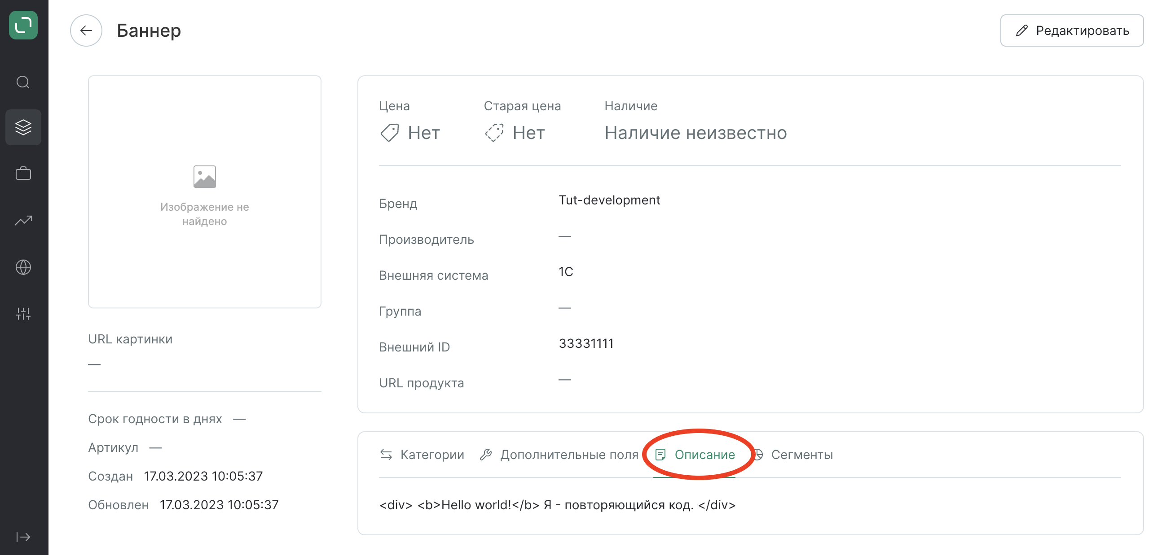Viewport: 1162px width, 555px height.
Task: Click the dashed tag icon for old price
Action: [494, 133]
